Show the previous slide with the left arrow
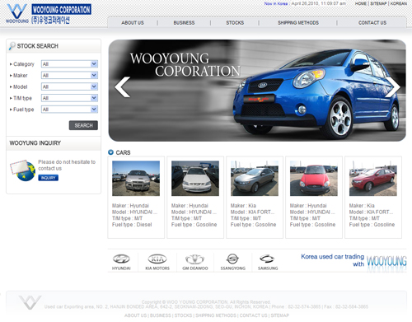 pyautogui.click(x=122, y=87)
